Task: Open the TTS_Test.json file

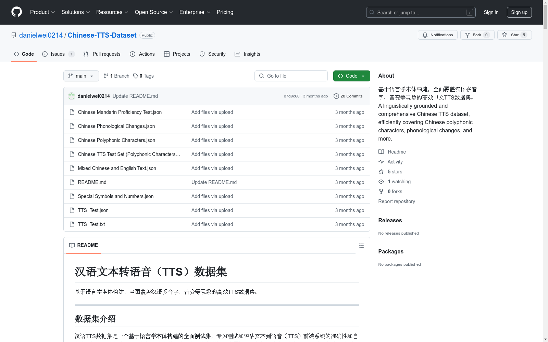Action: pyautogui.click(x=93, y=210)
